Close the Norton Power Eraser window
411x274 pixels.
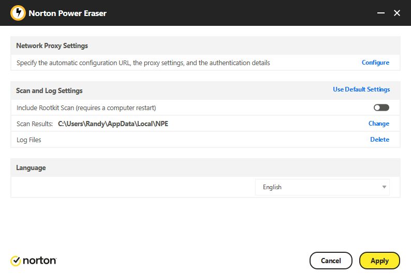click(x=397, y=13)
